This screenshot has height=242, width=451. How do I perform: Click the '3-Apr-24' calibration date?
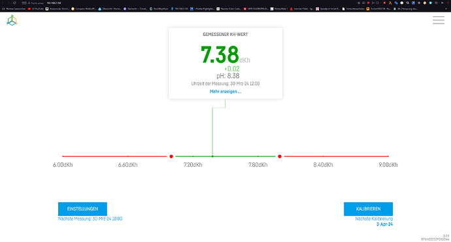(x=384, y=224)
